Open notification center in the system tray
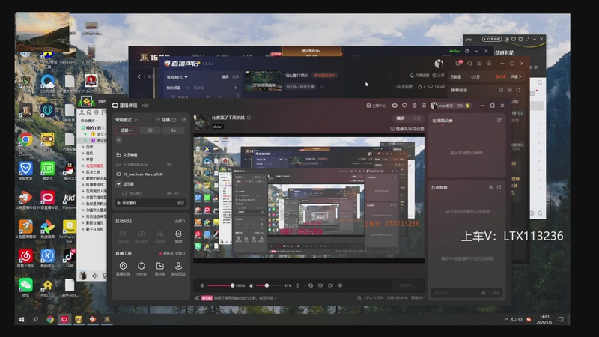Image resolution: width=599 pixels, height=337 pixels. 561,320
